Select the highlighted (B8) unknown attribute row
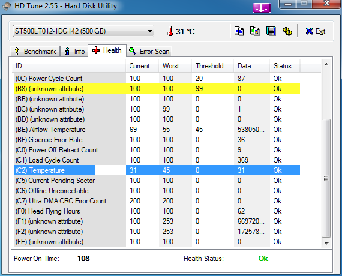 [x=157, y=89]
